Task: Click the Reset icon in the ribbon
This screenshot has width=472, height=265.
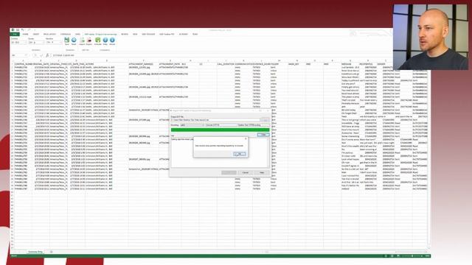Action: 74,40
